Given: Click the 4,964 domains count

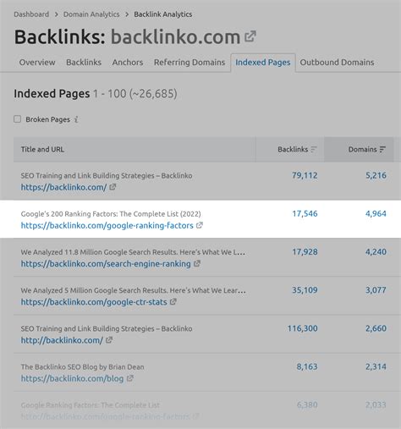Looking at the screenshot, I should tap(376, 213).
